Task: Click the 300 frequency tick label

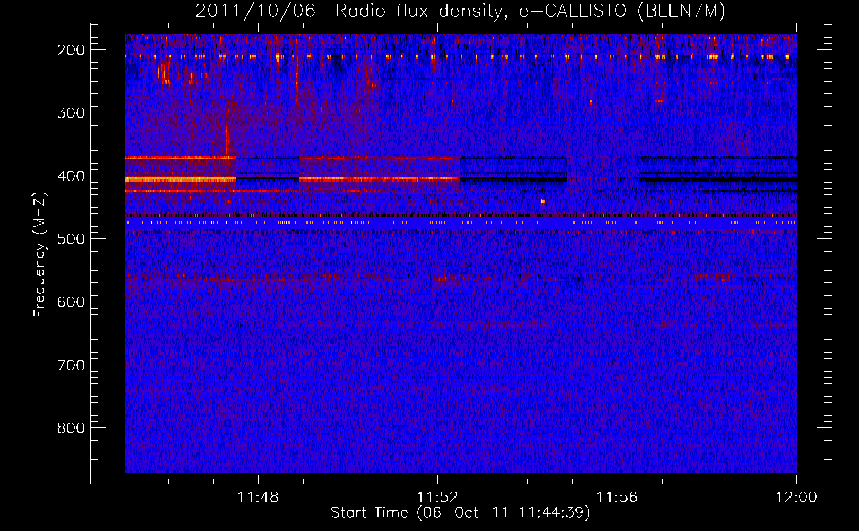Action: tap(71, 113)
